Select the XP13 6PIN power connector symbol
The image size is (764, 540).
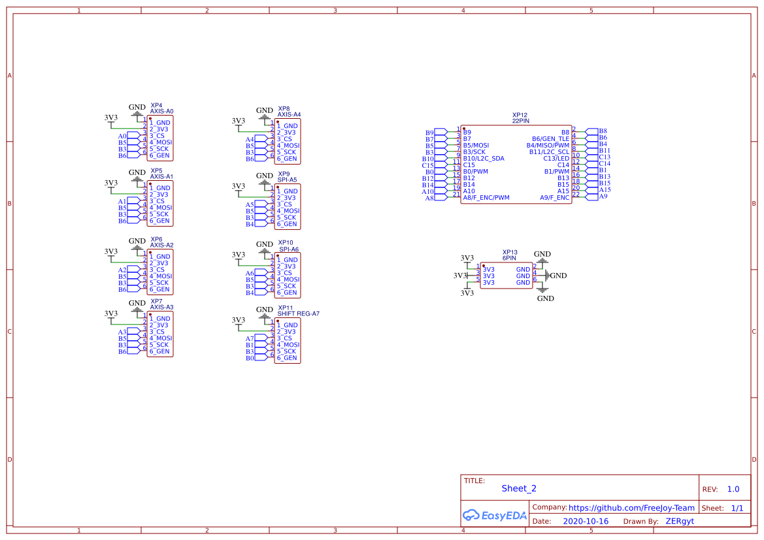point(507,275)
